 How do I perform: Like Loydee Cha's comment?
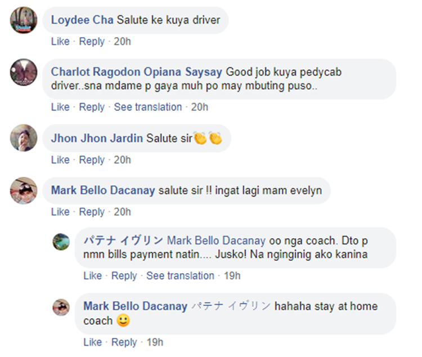click(60, 41)
